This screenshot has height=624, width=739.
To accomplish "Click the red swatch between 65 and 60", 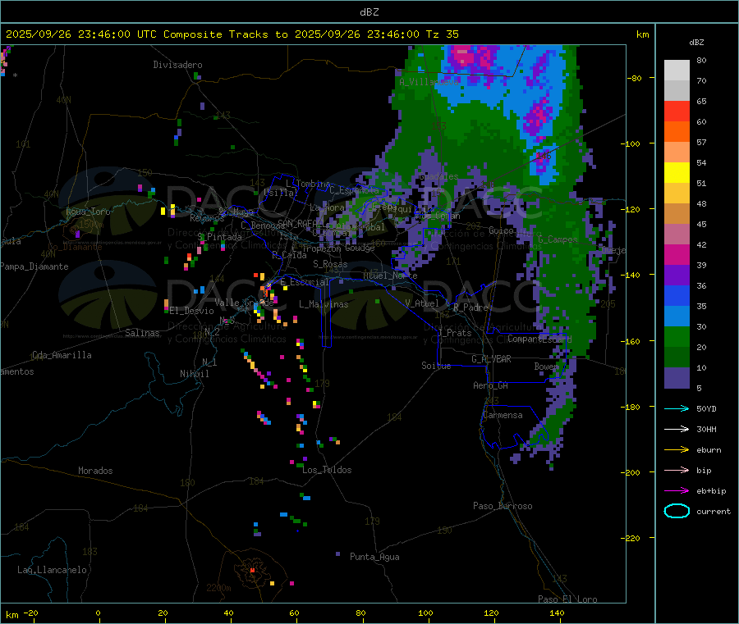I will [677, 111].
